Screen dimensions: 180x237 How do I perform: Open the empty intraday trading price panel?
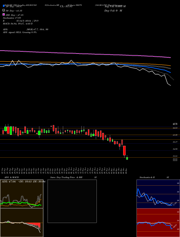tap(72, 201)
